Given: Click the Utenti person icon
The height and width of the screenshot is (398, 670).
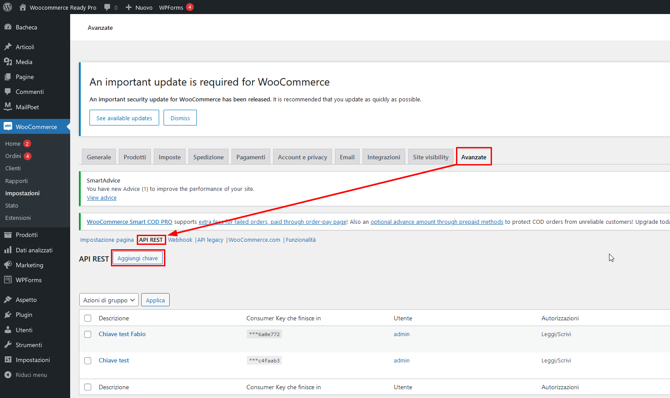Looking at the screenshot, I should [x=8, y=330].
